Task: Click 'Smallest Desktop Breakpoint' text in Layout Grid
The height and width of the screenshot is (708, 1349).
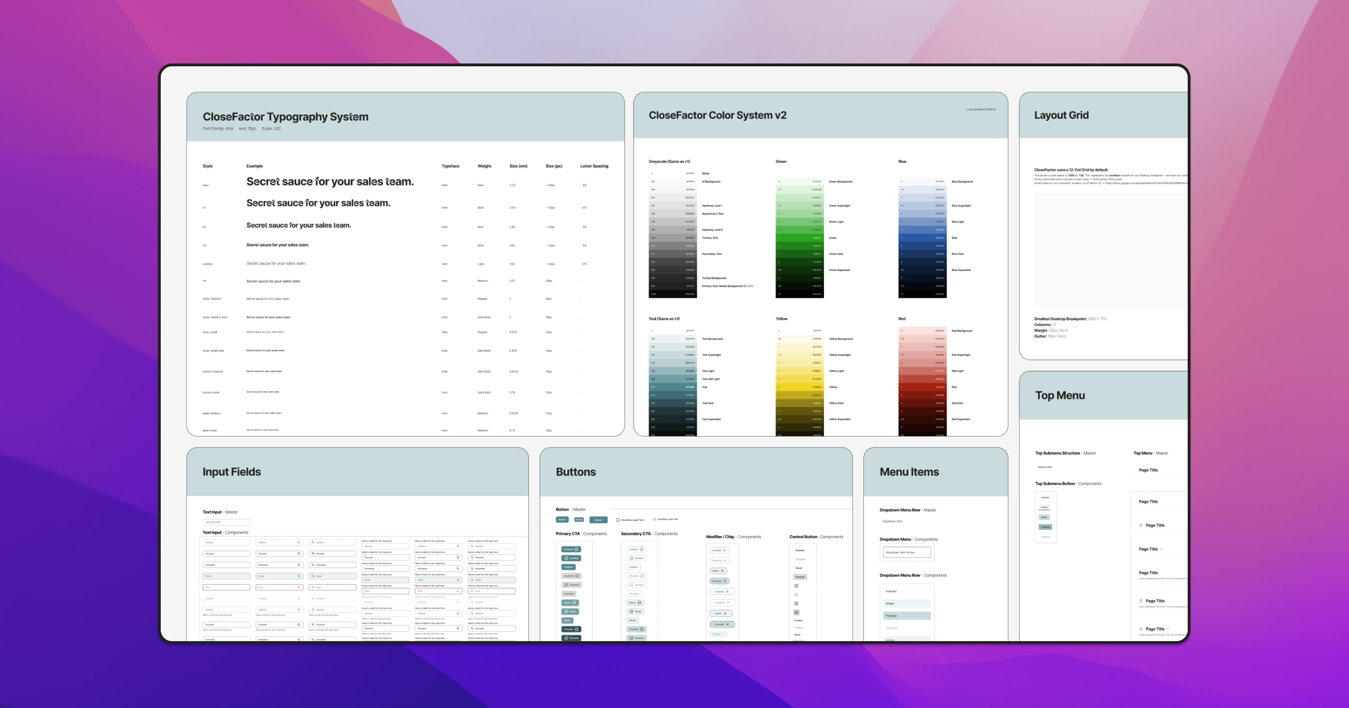Action: pos(1060,319)
